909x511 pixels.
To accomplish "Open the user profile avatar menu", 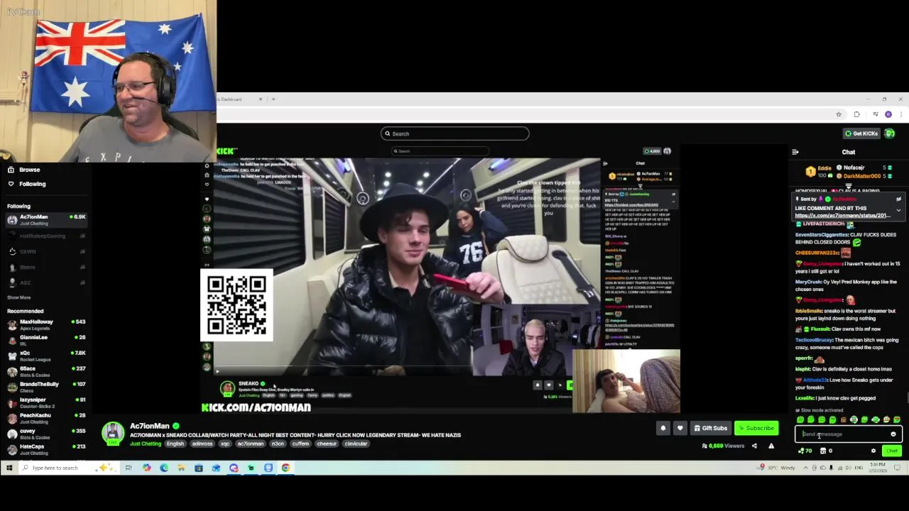I will click(x=890, y=133).
